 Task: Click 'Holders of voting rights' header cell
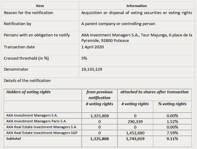tap(43, 95)
